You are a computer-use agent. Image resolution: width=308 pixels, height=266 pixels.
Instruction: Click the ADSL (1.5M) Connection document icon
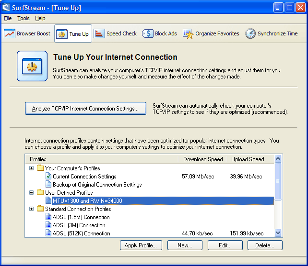pos(48,217)
